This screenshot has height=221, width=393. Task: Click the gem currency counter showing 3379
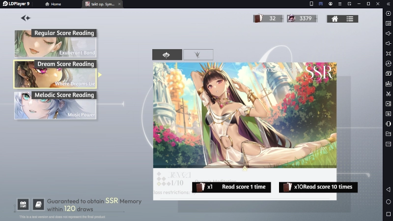[x=300, y=19]
